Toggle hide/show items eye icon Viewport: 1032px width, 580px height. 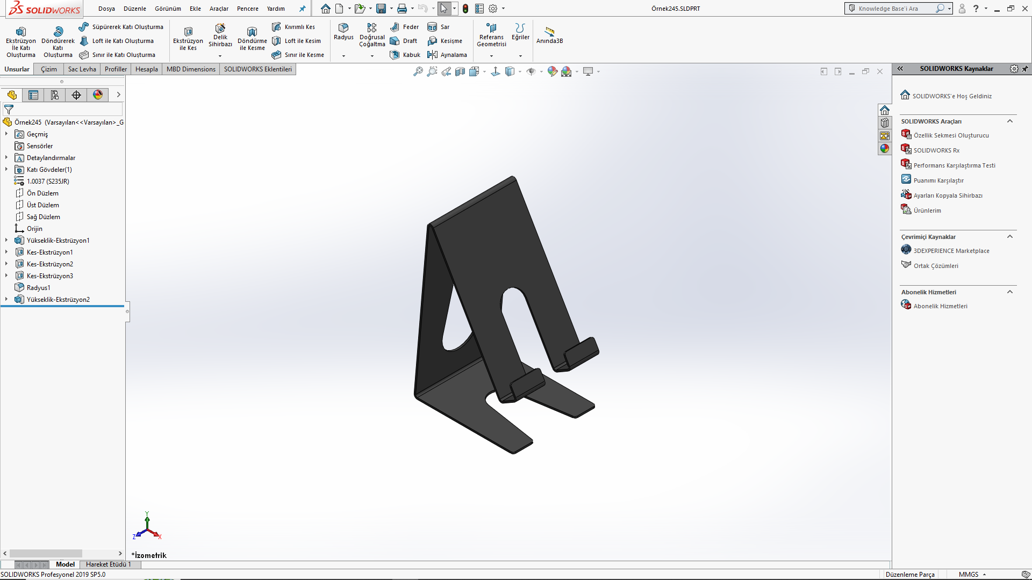531,71
